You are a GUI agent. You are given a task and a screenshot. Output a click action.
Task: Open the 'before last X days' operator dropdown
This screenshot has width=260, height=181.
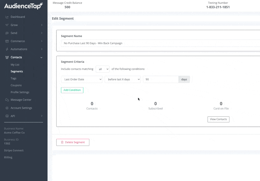pyautogui.click(x=123, y=79)
